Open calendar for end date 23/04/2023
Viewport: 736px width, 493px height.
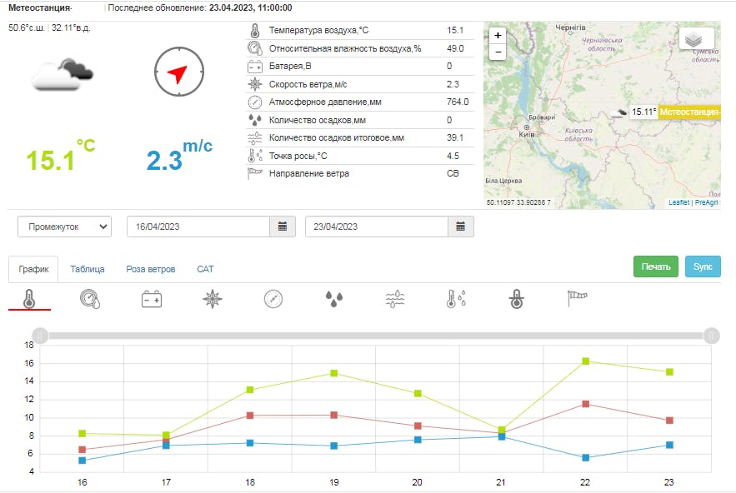460,227
